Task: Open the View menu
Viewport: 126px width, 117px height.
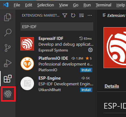Action: point(63,5)
